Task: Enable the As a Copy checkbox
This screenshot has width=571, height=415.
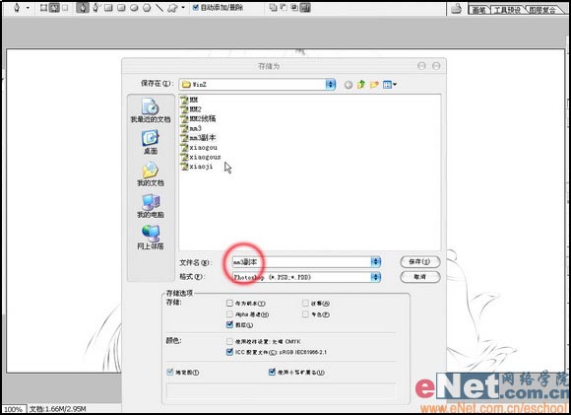Action: 229,303
